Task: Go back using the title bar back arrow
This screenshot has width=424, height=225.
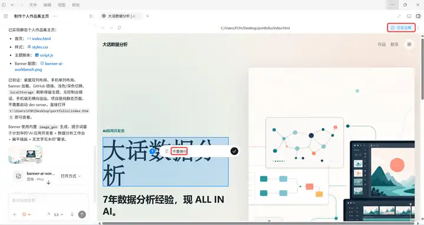Action: click(x=12, y=5)
